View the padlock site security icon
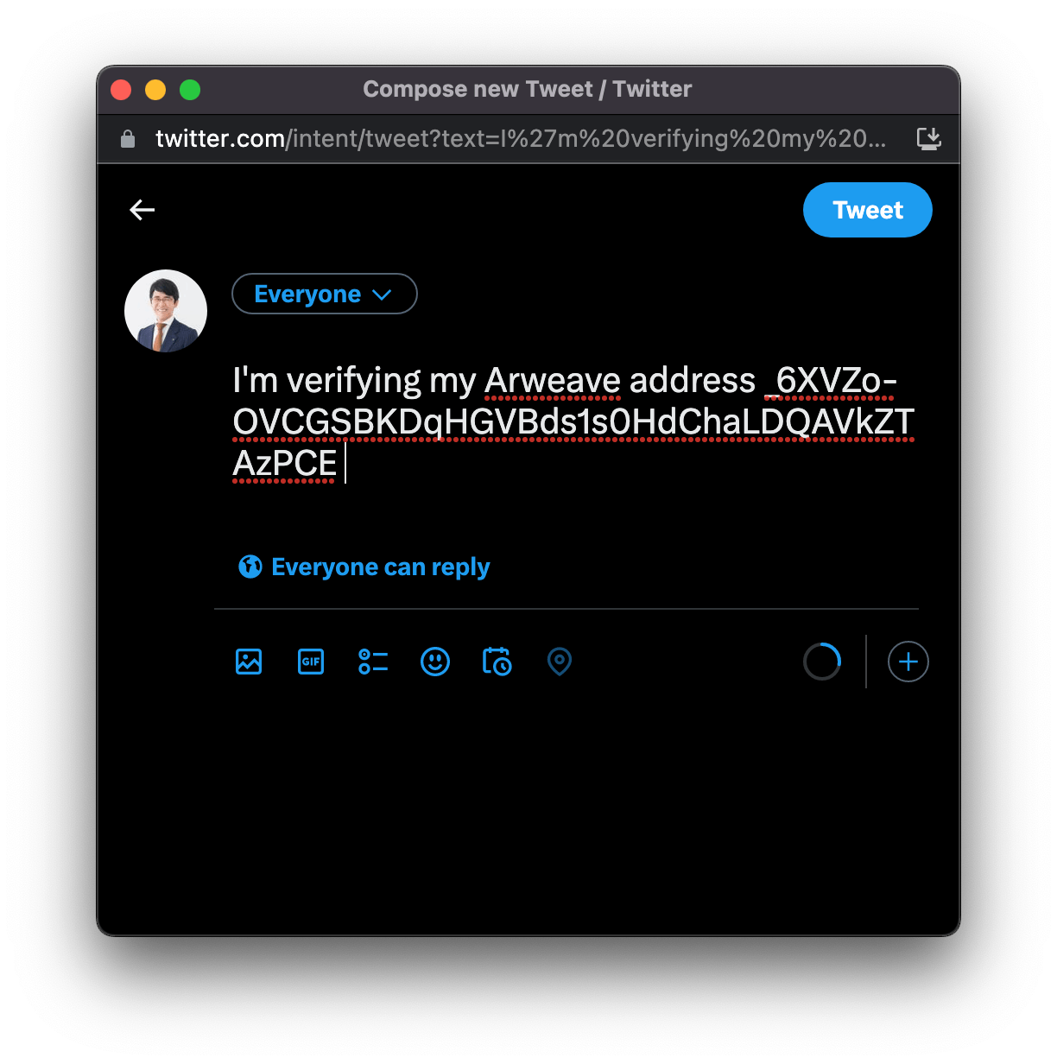The width and height of the screenshot is (1057, 1064). [128, 139]
